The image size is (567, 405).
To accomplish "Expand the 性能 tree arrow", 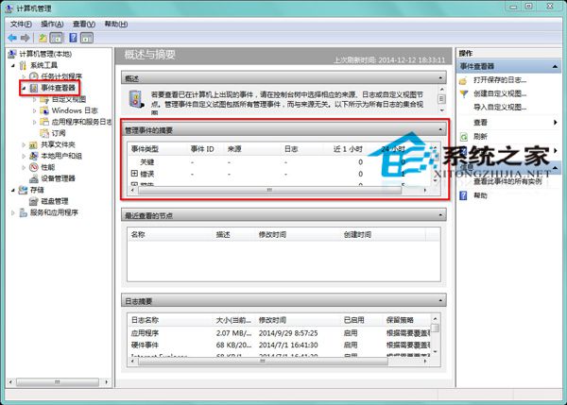I will click(24, 167).
